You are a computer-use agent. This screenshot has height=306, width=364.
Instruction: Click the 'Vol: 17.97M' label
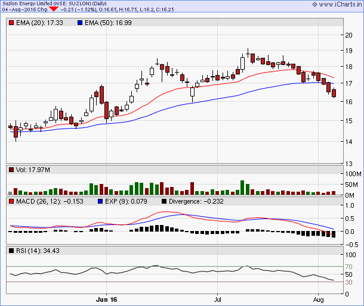coord(33,170)
